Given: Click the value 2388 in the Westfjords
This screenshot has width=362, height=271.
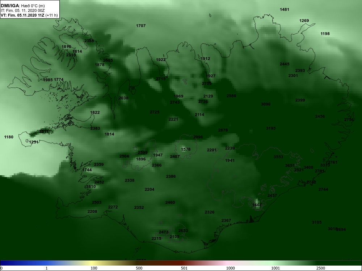Looking at the screenshot, I should click(89, 41).
